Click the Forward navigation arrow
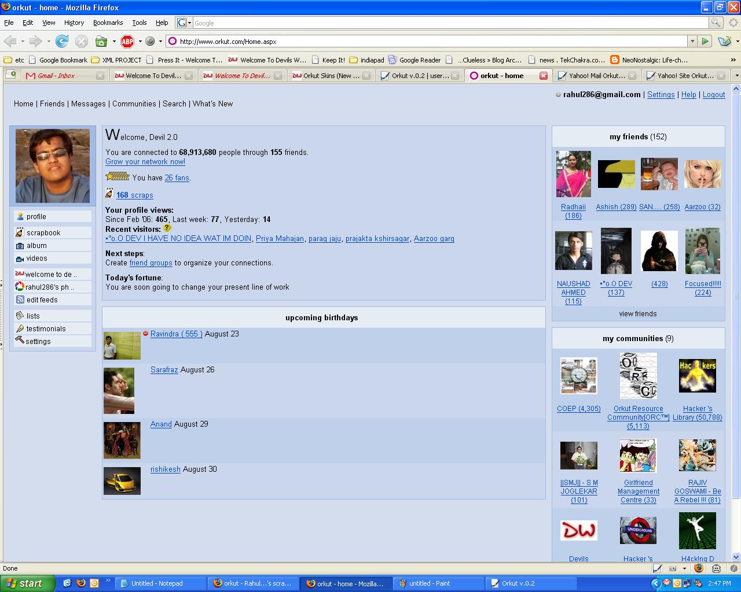The height and width of the screenshot is (592, 741). pos(36,41)
